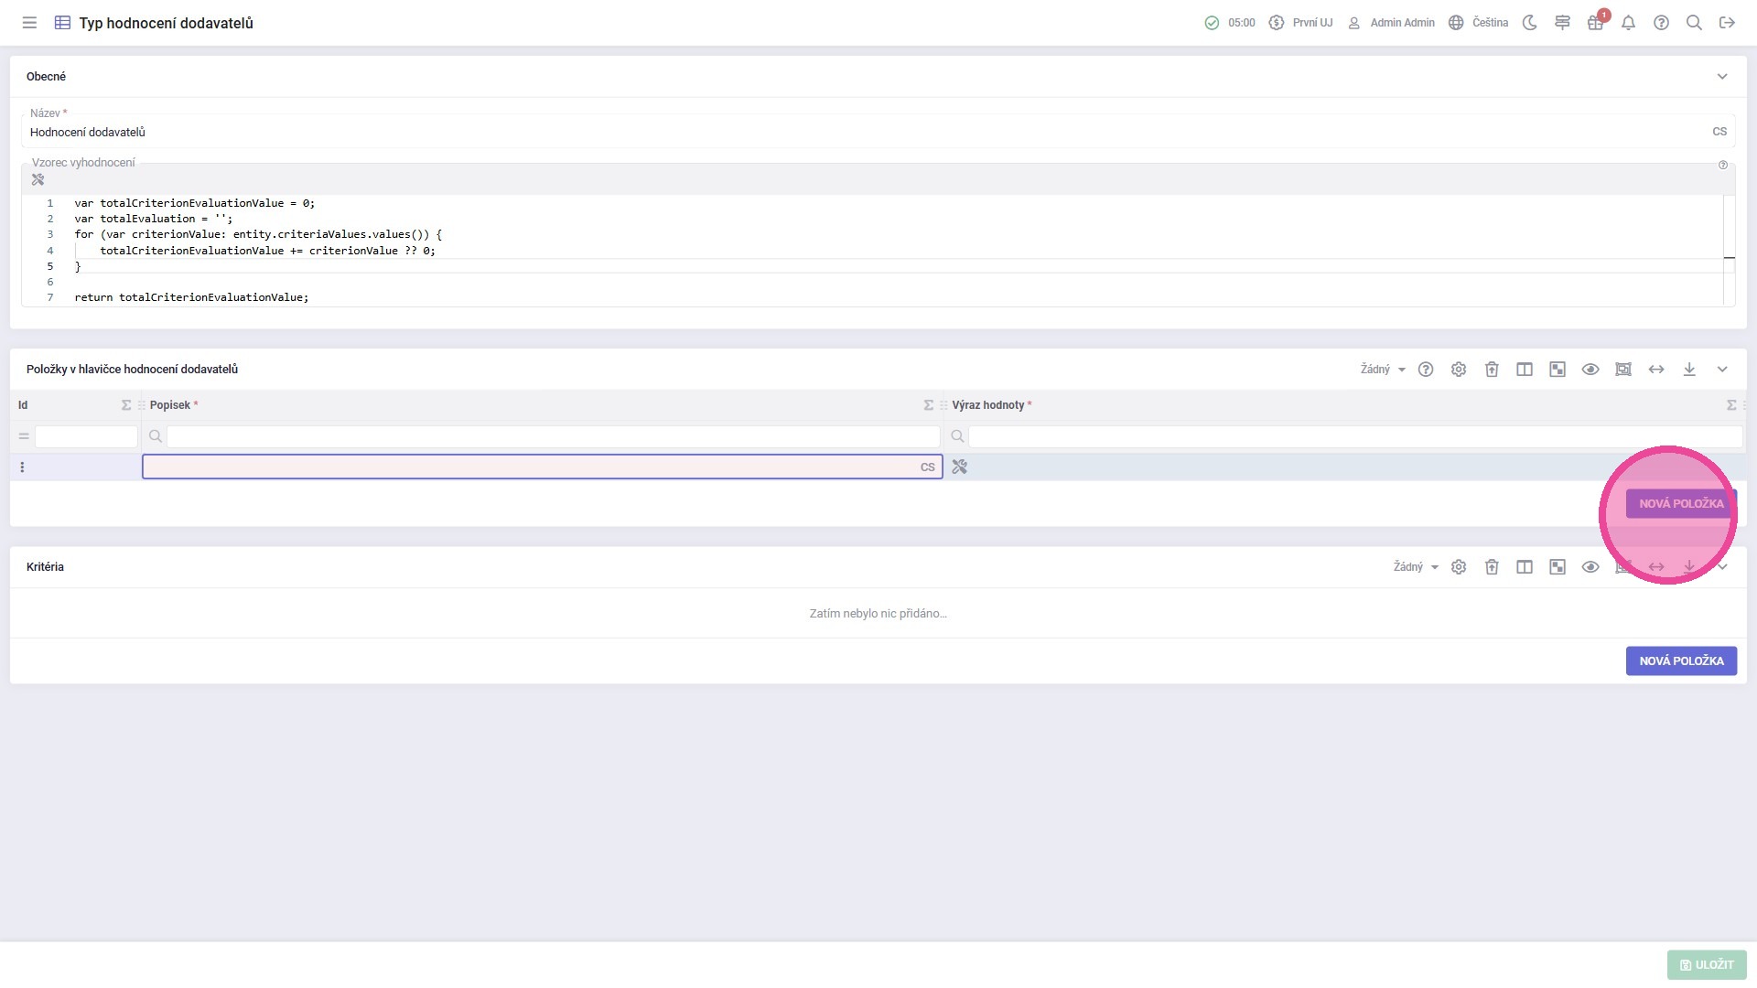
Task: Open global search magnifier
Action: [1695, 23]
